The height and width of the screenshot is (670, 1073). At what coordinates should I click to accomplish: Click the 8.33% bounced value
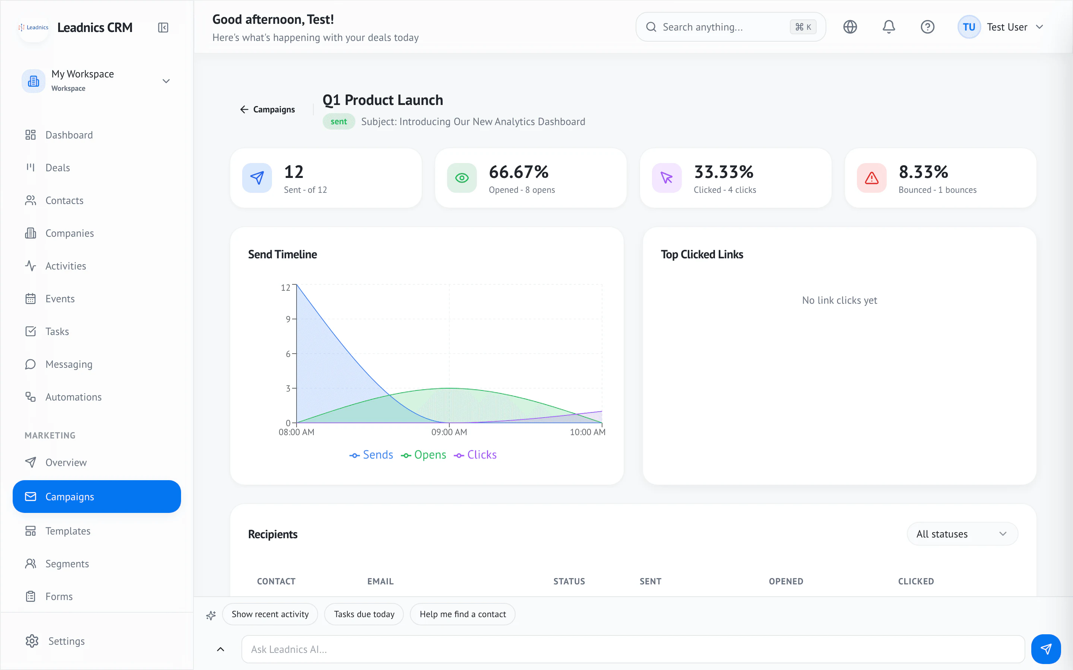click(924, 172)
